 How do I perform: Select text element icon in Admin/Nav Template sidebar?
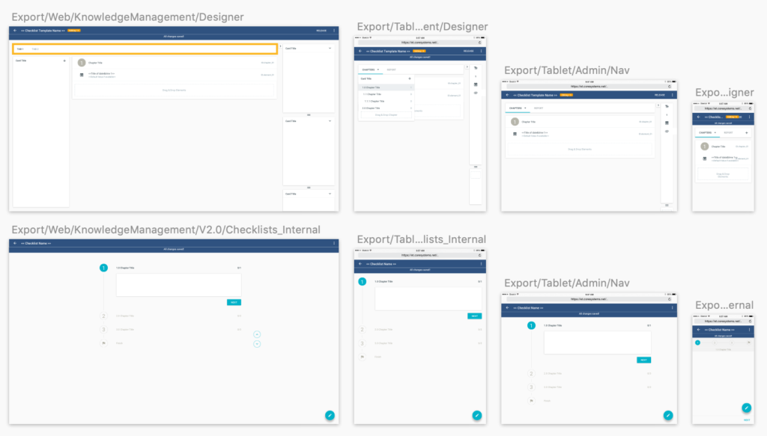667,106
